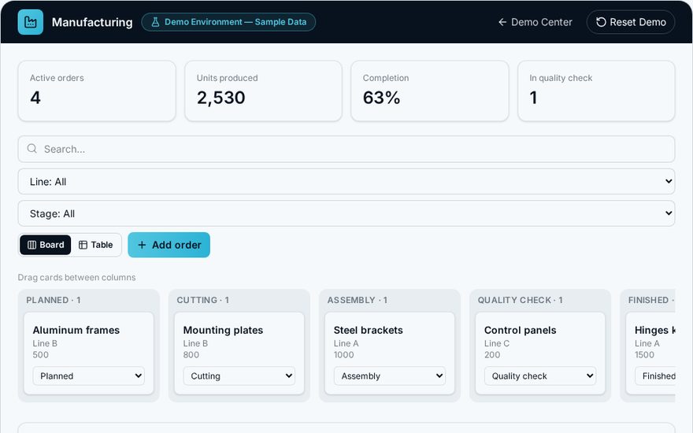Viewport: 693px width, 433px height.
Task: Click quantity 500 on Aluminum frames card
Action: (41, 355)
